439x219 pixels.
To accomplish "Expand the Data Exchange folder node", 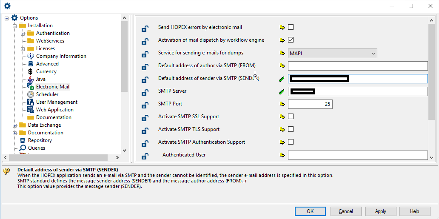I will 14,125.
